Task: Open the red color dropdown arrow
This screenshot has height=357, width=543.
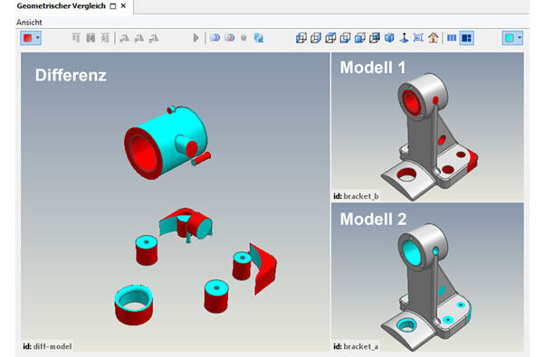Action: pos(38,38)
